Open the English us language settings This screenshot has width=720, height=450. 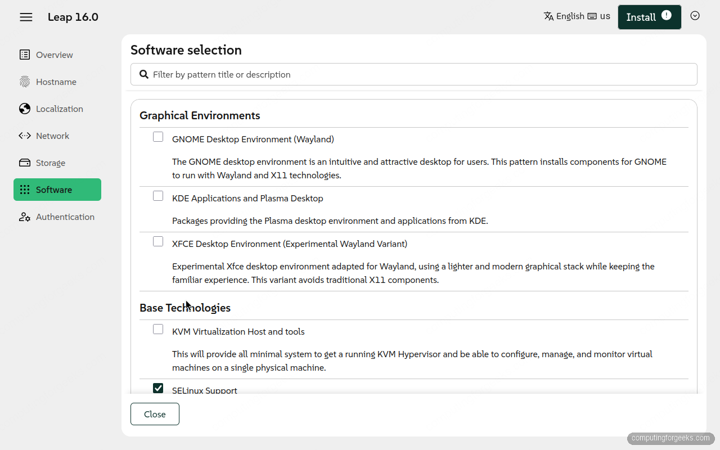pyautogui.click(x=577, y=16)
